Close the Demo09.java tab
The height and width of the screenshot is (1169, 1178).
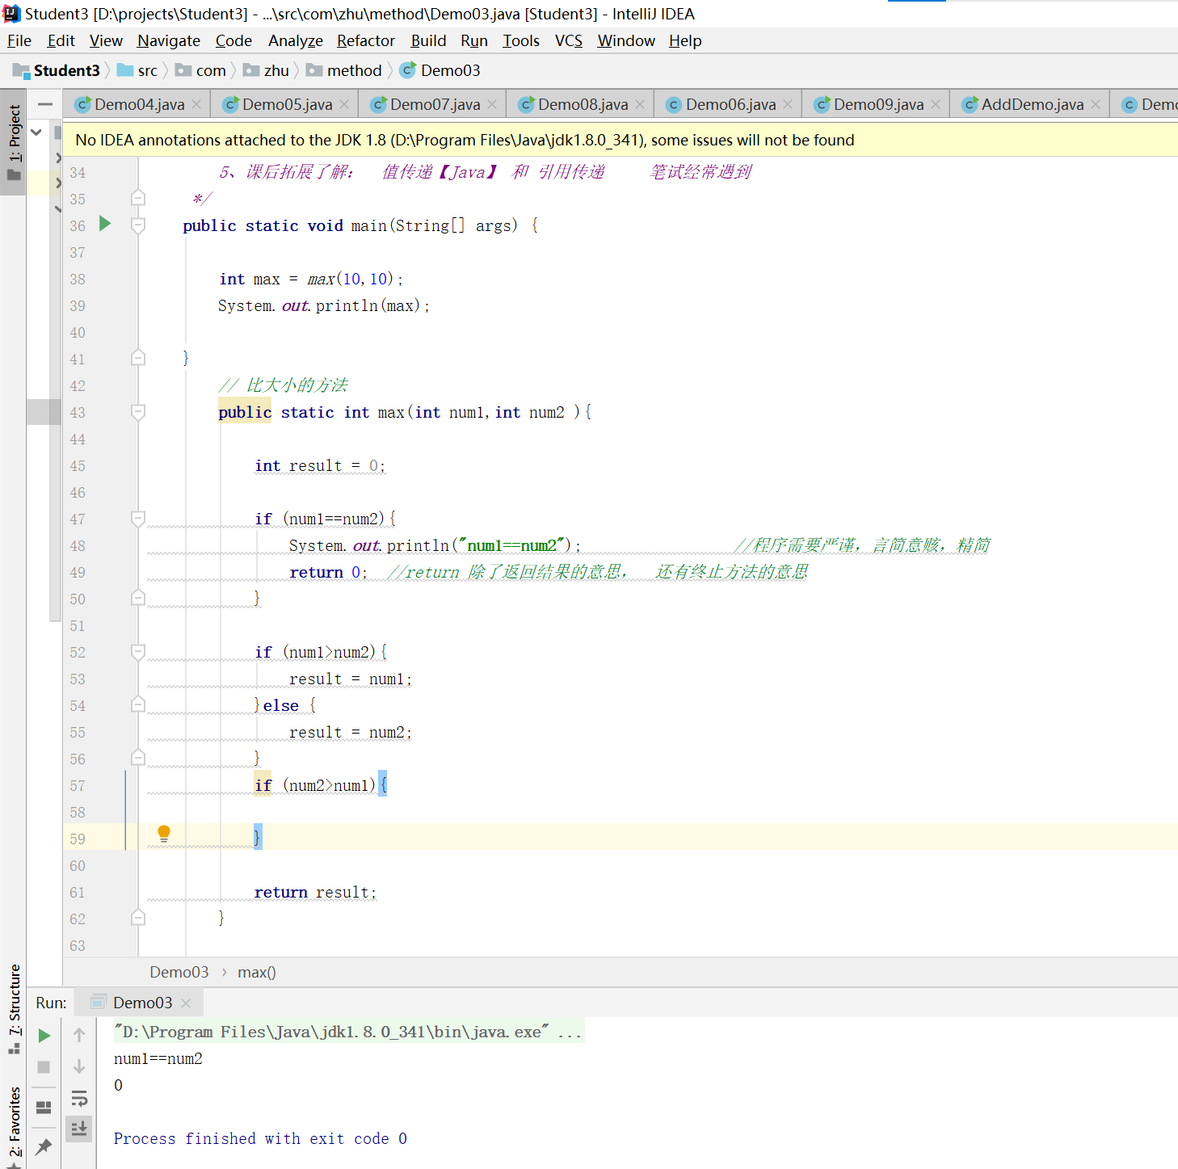pos(936,104)
